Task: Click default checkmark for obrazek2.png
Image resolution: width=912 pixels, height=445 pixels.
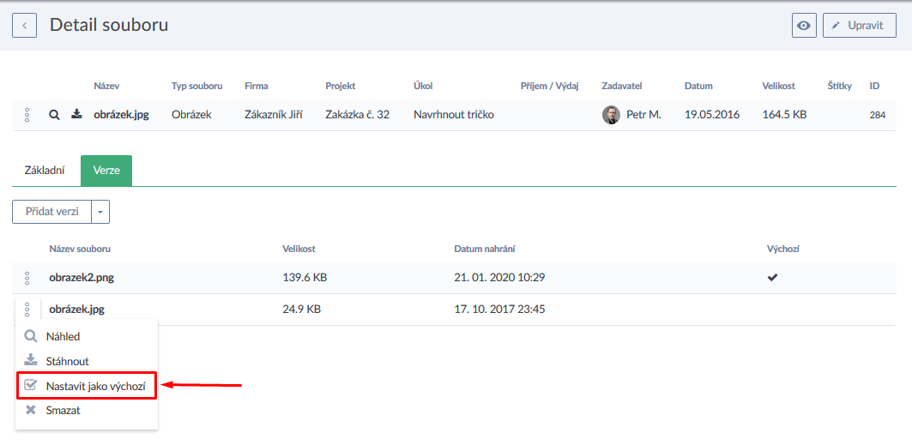Action: (772, 278)
